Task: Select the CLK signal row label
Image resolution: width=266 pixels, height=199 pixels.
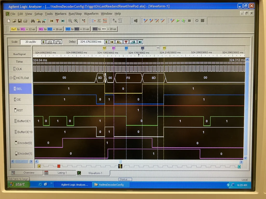Action: 20,69
